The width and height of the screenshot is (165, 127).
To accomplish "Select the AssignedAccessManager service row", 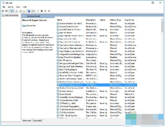I will 97,54.
